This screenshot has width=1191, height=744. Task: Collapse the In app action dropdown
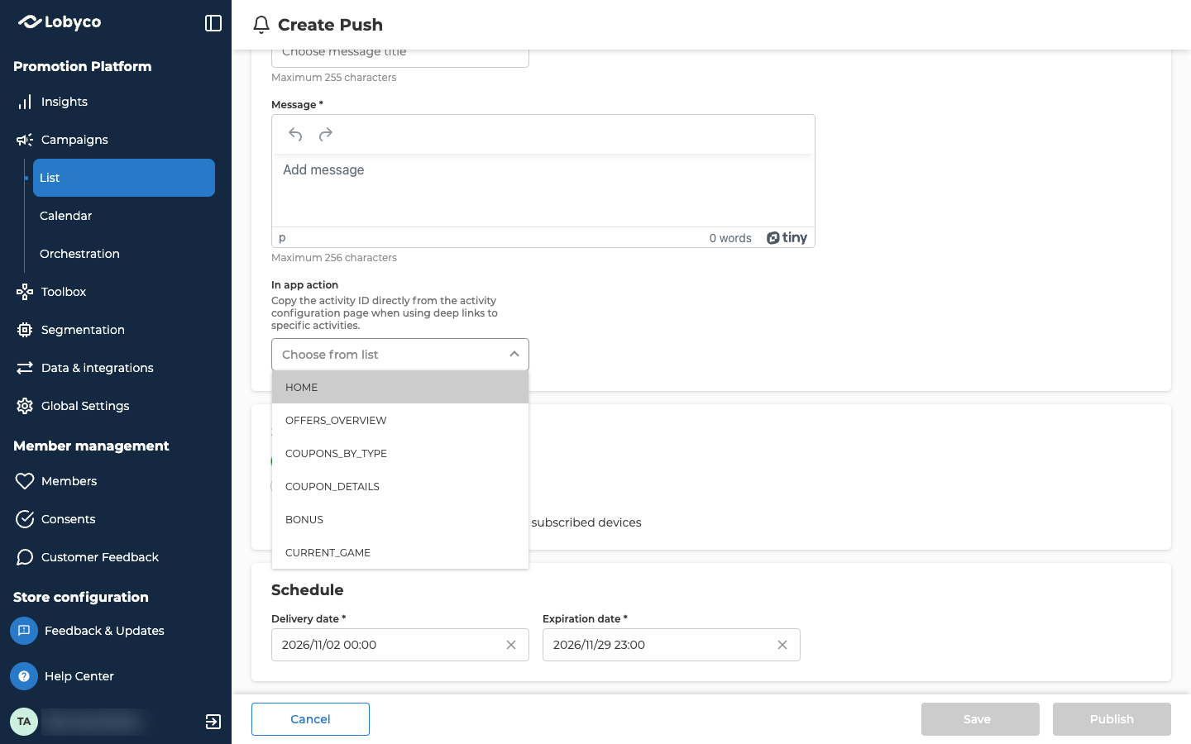[514, 355]
